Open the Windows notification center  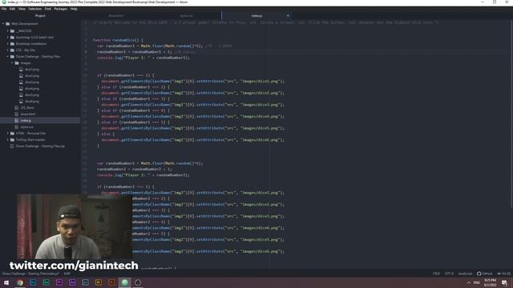tap(504, 282)
